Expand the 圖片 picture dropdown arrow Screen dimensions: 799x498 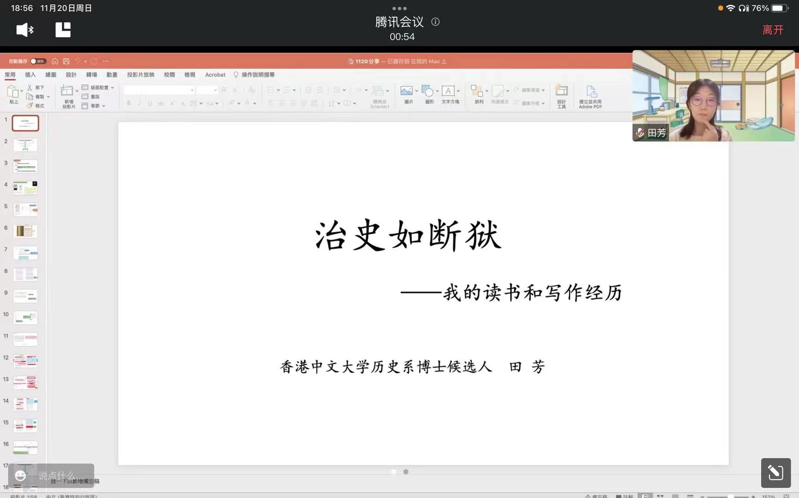click(x=417, y=91)
